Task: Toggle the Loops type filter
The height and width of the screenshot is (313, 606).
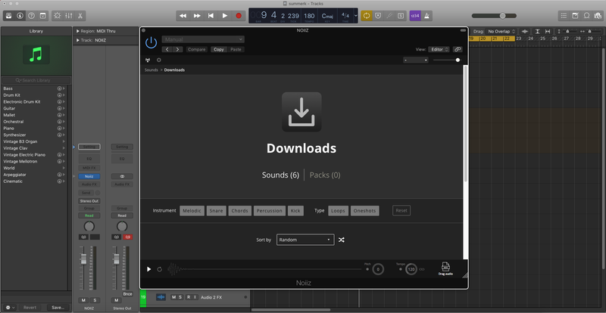Action: coord(339,211)
